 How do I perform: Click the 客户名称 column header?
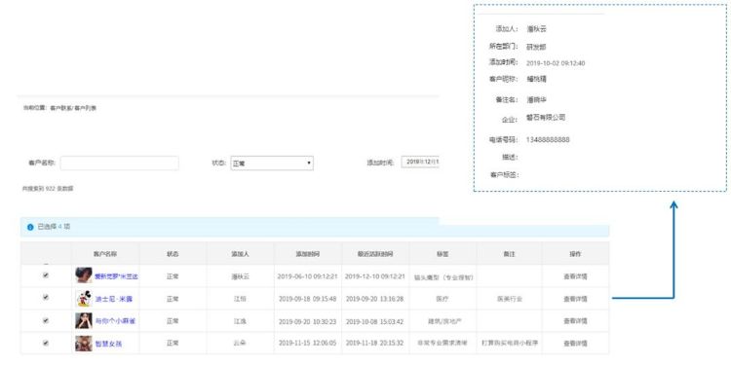click(105, 254)
